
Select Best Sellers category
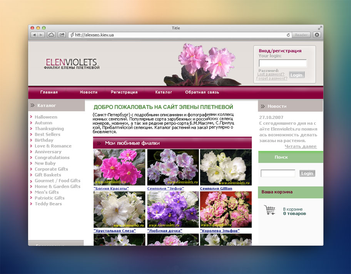[x=47, y=134]
